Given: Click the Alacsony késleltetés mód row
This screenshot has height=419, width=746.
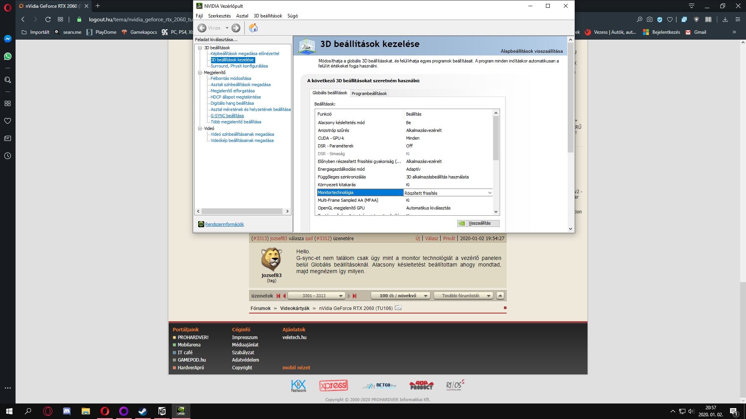Looking at the screenshot, I should click(x=404, y=123).
